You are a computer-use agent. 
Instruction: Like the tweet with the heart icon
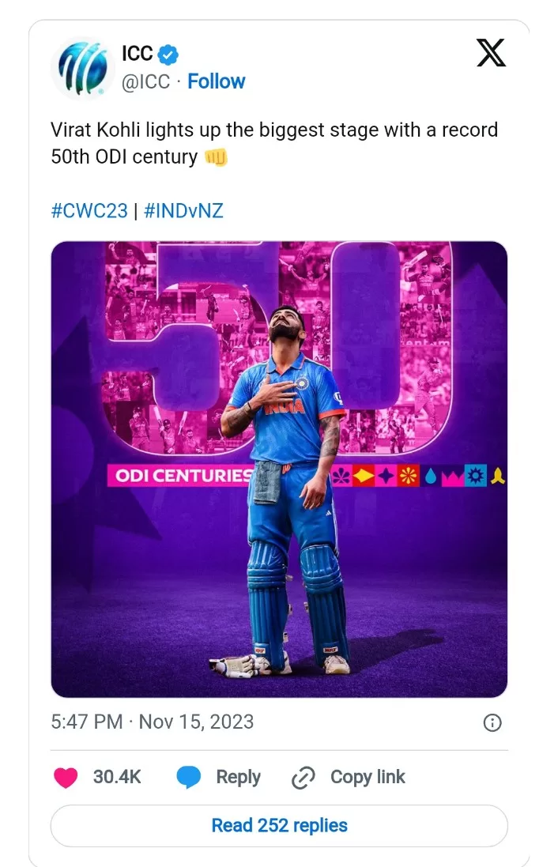coord(66,778)
